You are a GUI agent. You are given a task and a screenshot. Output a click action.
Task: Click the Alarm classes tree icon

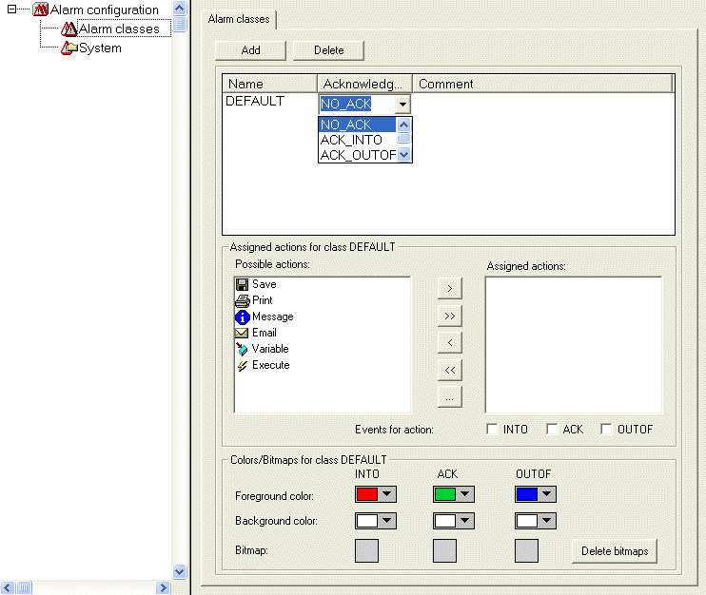69,29
